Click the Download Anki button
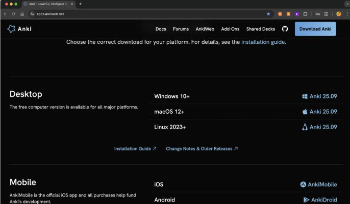Viewport: 350px width, 204px height. (x=315, y=29)
